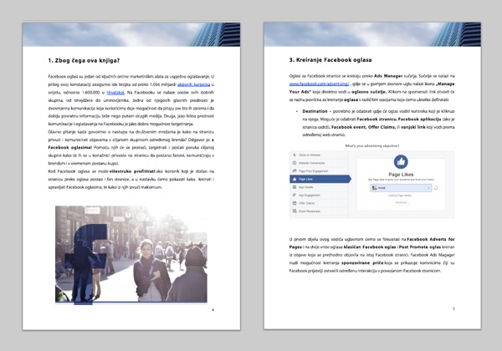Click the thumbs-up icon in Page Likes row

(x=295, y=179)
